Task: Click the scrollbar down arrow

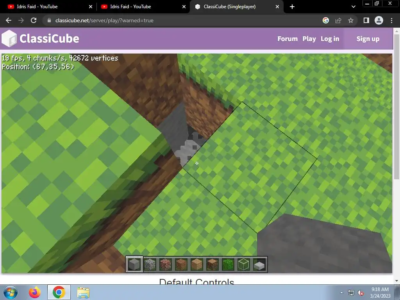Action: tap(397, 281)
